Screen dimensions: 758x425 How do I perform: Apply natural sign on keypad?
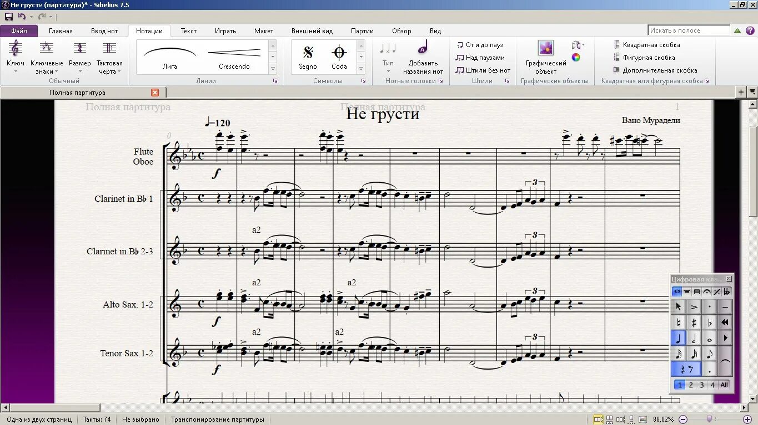point(678,322)
